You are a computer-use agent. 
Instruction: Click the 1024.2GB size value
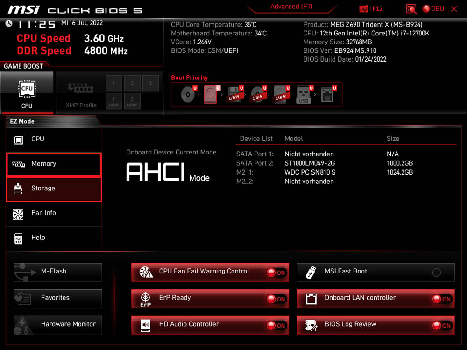click(x=400, y=172)
